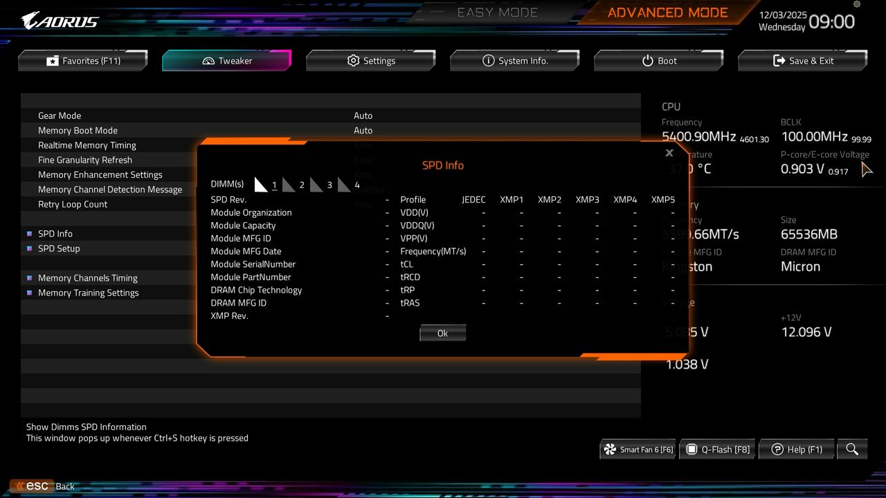
Task: Click the Favorites star icon
Action: 52,61
